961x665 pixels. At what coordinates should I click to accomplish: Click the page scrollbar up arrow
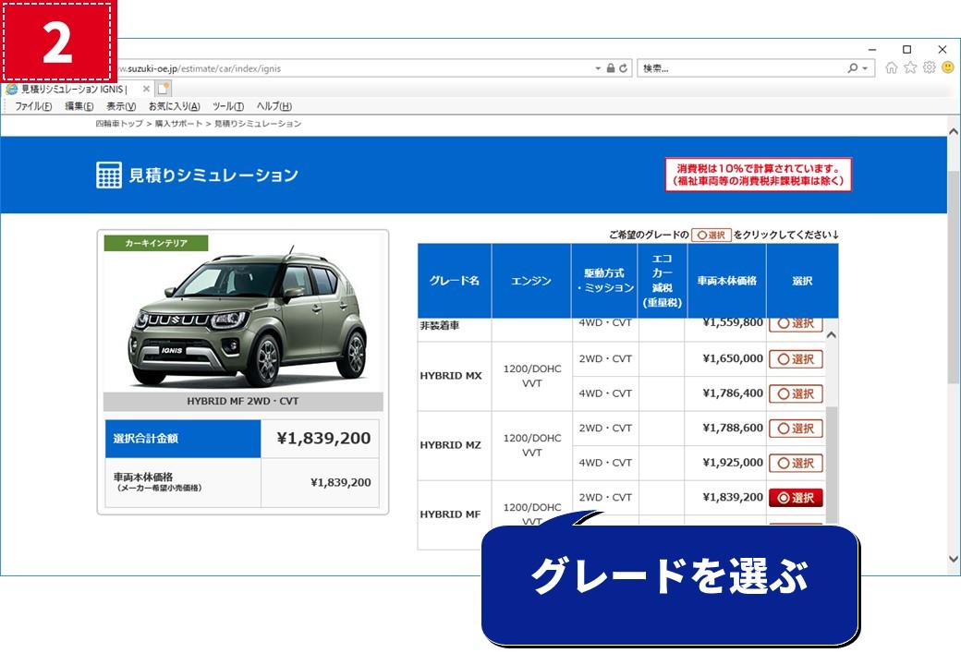(x=953, y=132)
